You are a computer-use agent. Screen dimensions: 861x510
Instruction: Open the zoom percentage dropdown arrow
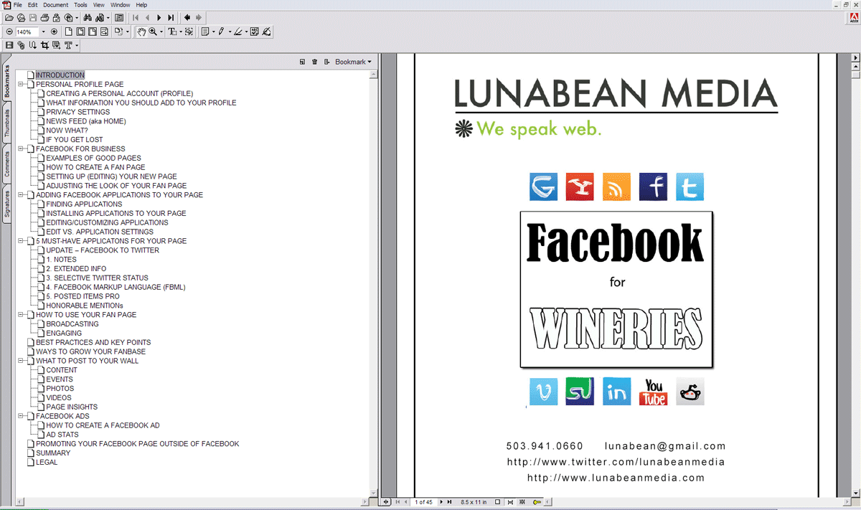pos(43,32)
